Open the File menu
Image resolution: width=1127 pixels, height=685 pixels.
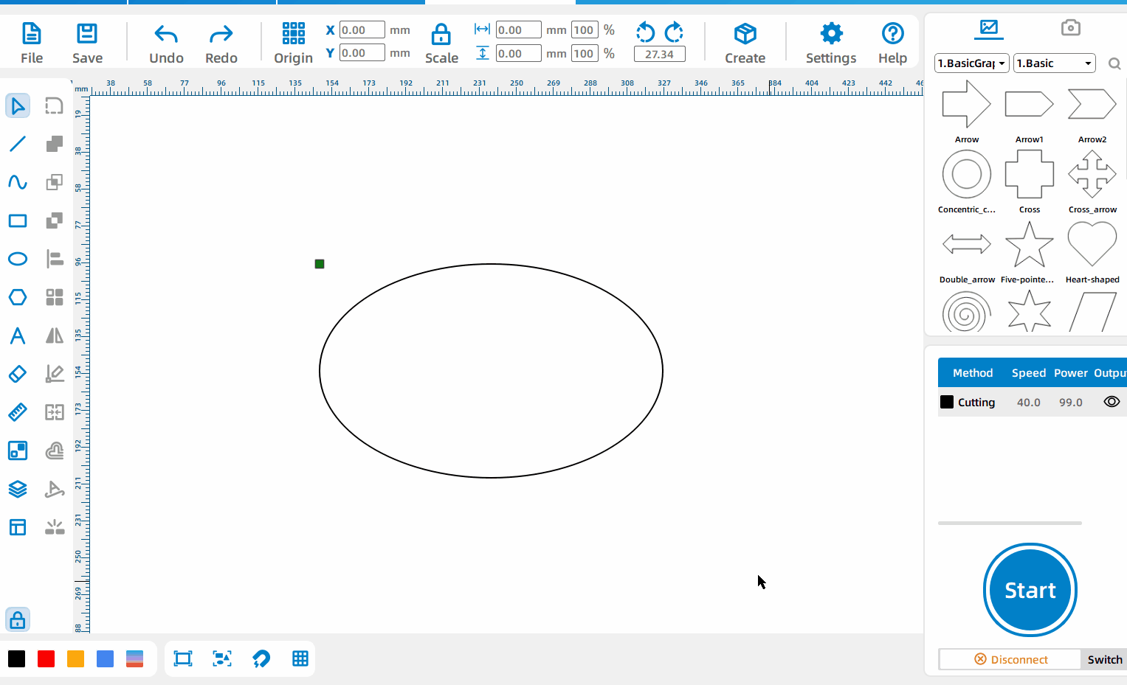click(32, 43)
